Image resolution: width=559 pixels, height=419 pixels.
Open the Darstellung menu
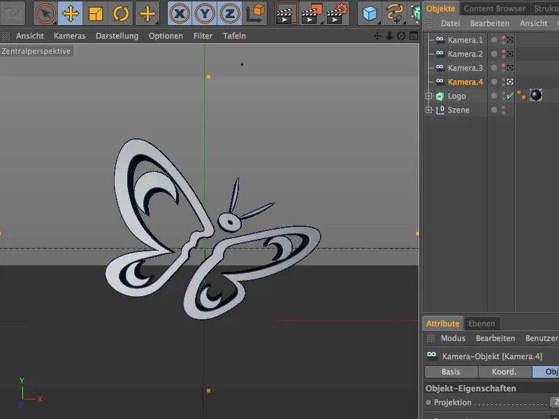click(x=117, y=36)
